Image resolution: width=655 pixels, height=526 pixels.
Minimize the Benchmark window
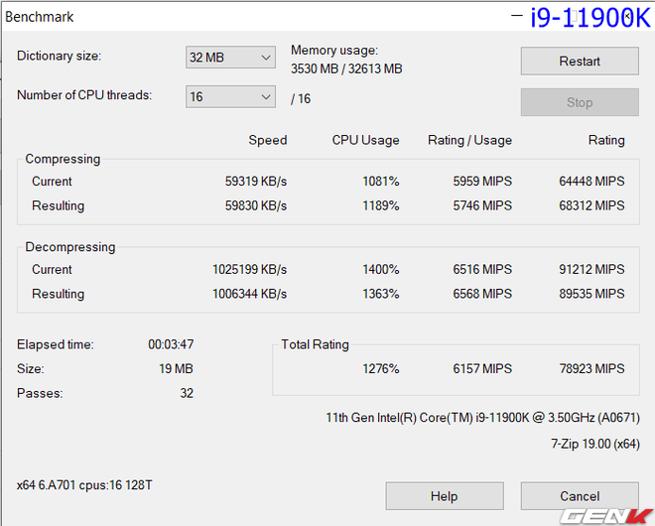point(516,15)
